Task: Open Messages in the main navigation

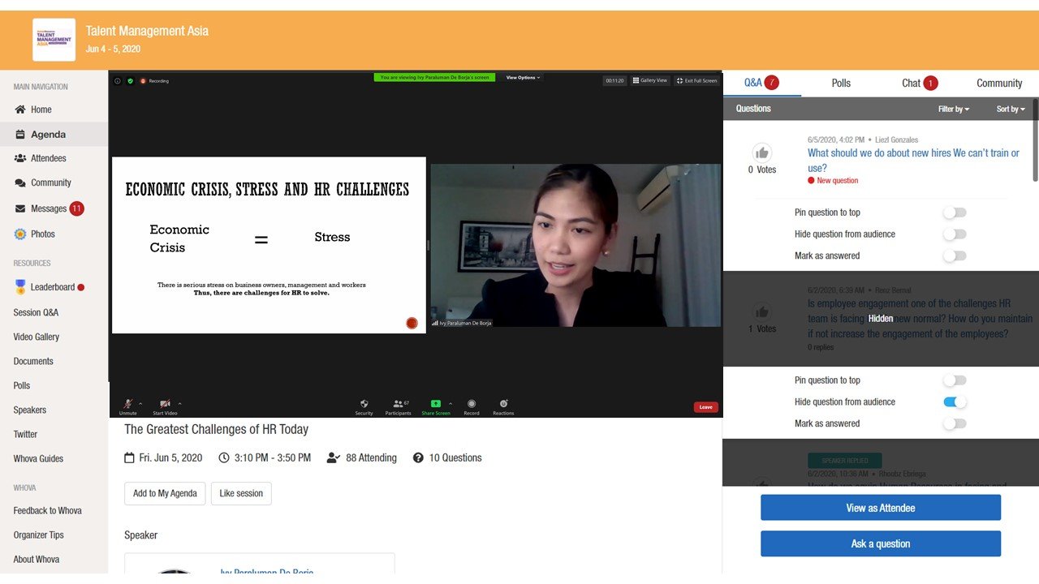Action: [49, 208]
